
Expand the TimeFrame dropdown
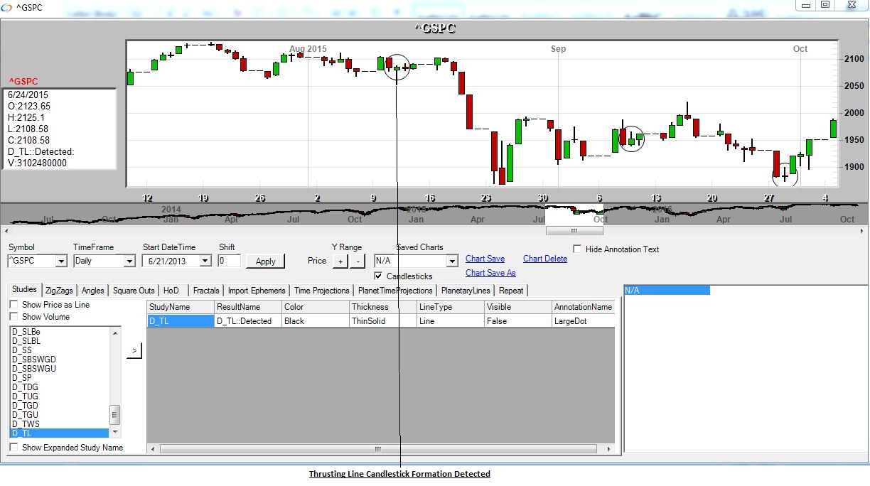point(129,261)
